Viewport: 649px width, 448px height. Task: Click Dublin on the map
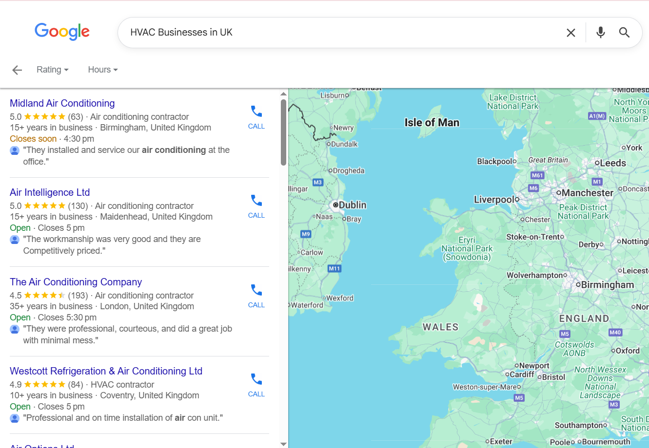[x=352, y=205]
